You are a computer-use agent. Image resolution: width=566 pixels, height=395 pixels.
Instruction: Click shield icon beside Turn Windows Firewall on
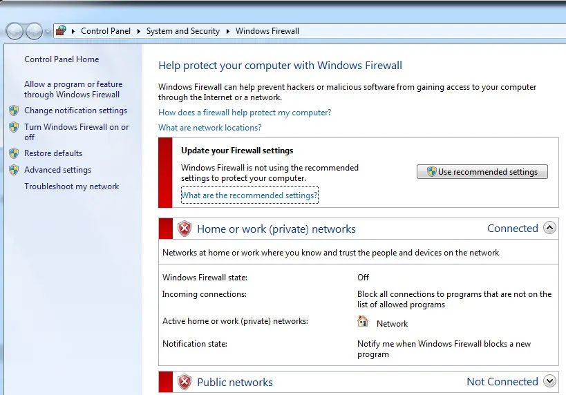tap(14, 127)
